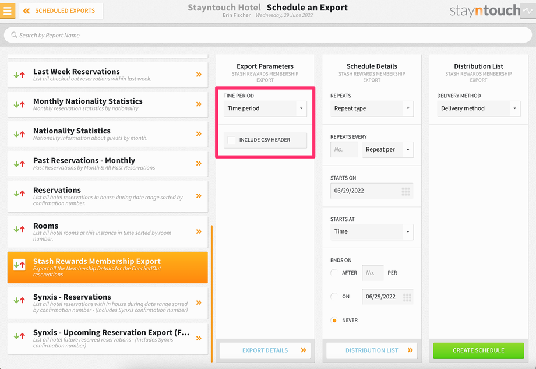The width and height of the screenshot is (536, 369).
Task: Select Nationality Statistics report
Action: (x=107, y=134)
